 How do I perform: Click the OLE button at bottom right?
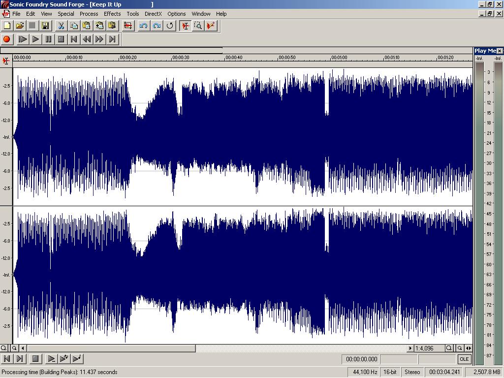coord(464,359)
